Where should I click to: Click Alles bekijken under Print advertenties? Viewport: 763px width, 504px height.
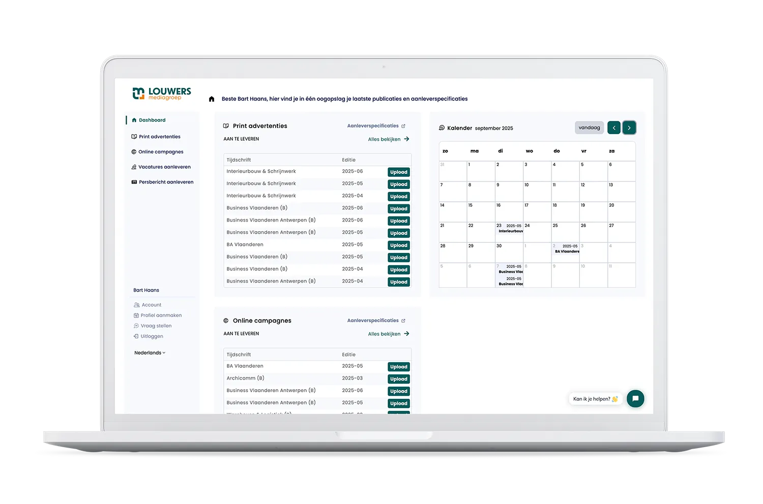(389, 139)
